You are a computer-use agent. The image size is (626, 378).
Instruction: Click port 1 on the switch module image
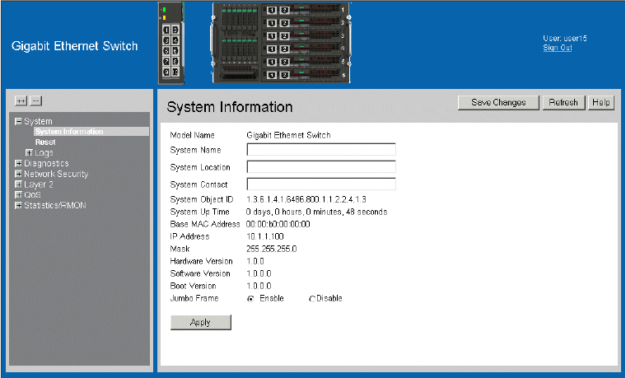pyautogui.click(x=166, y=29)
